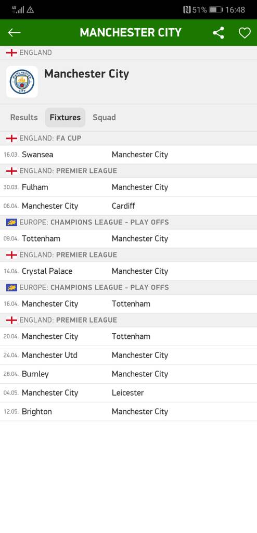Open Manchester City vs Cardiff match
The width and height of the screenshot is (257, 533).
click(128, 206)
